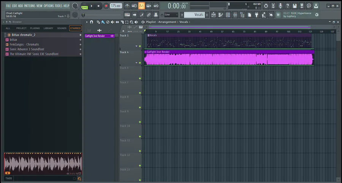This screenshot has height=183, width=342.
Task: Mute Track 6 via green dot
Action: click(140, 79)
